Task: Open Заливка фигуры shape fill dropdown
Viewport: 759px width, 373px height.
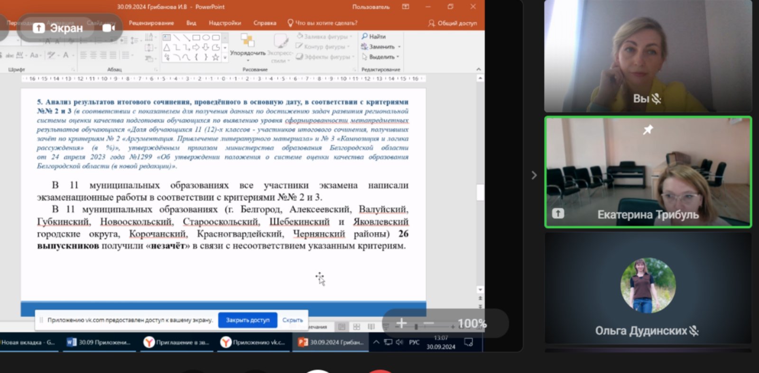Action: pos(324,36)
